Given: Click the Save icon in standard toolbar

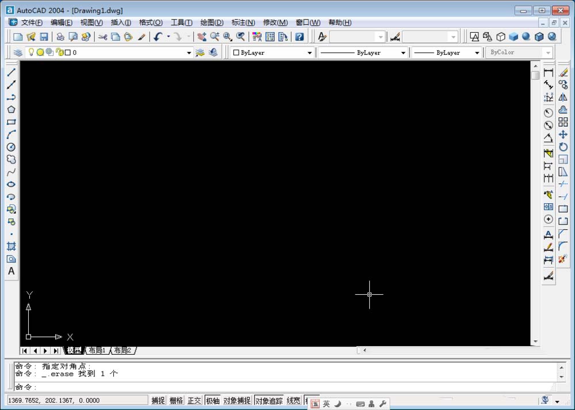Looking at the screenshot, I should point(44,37).
